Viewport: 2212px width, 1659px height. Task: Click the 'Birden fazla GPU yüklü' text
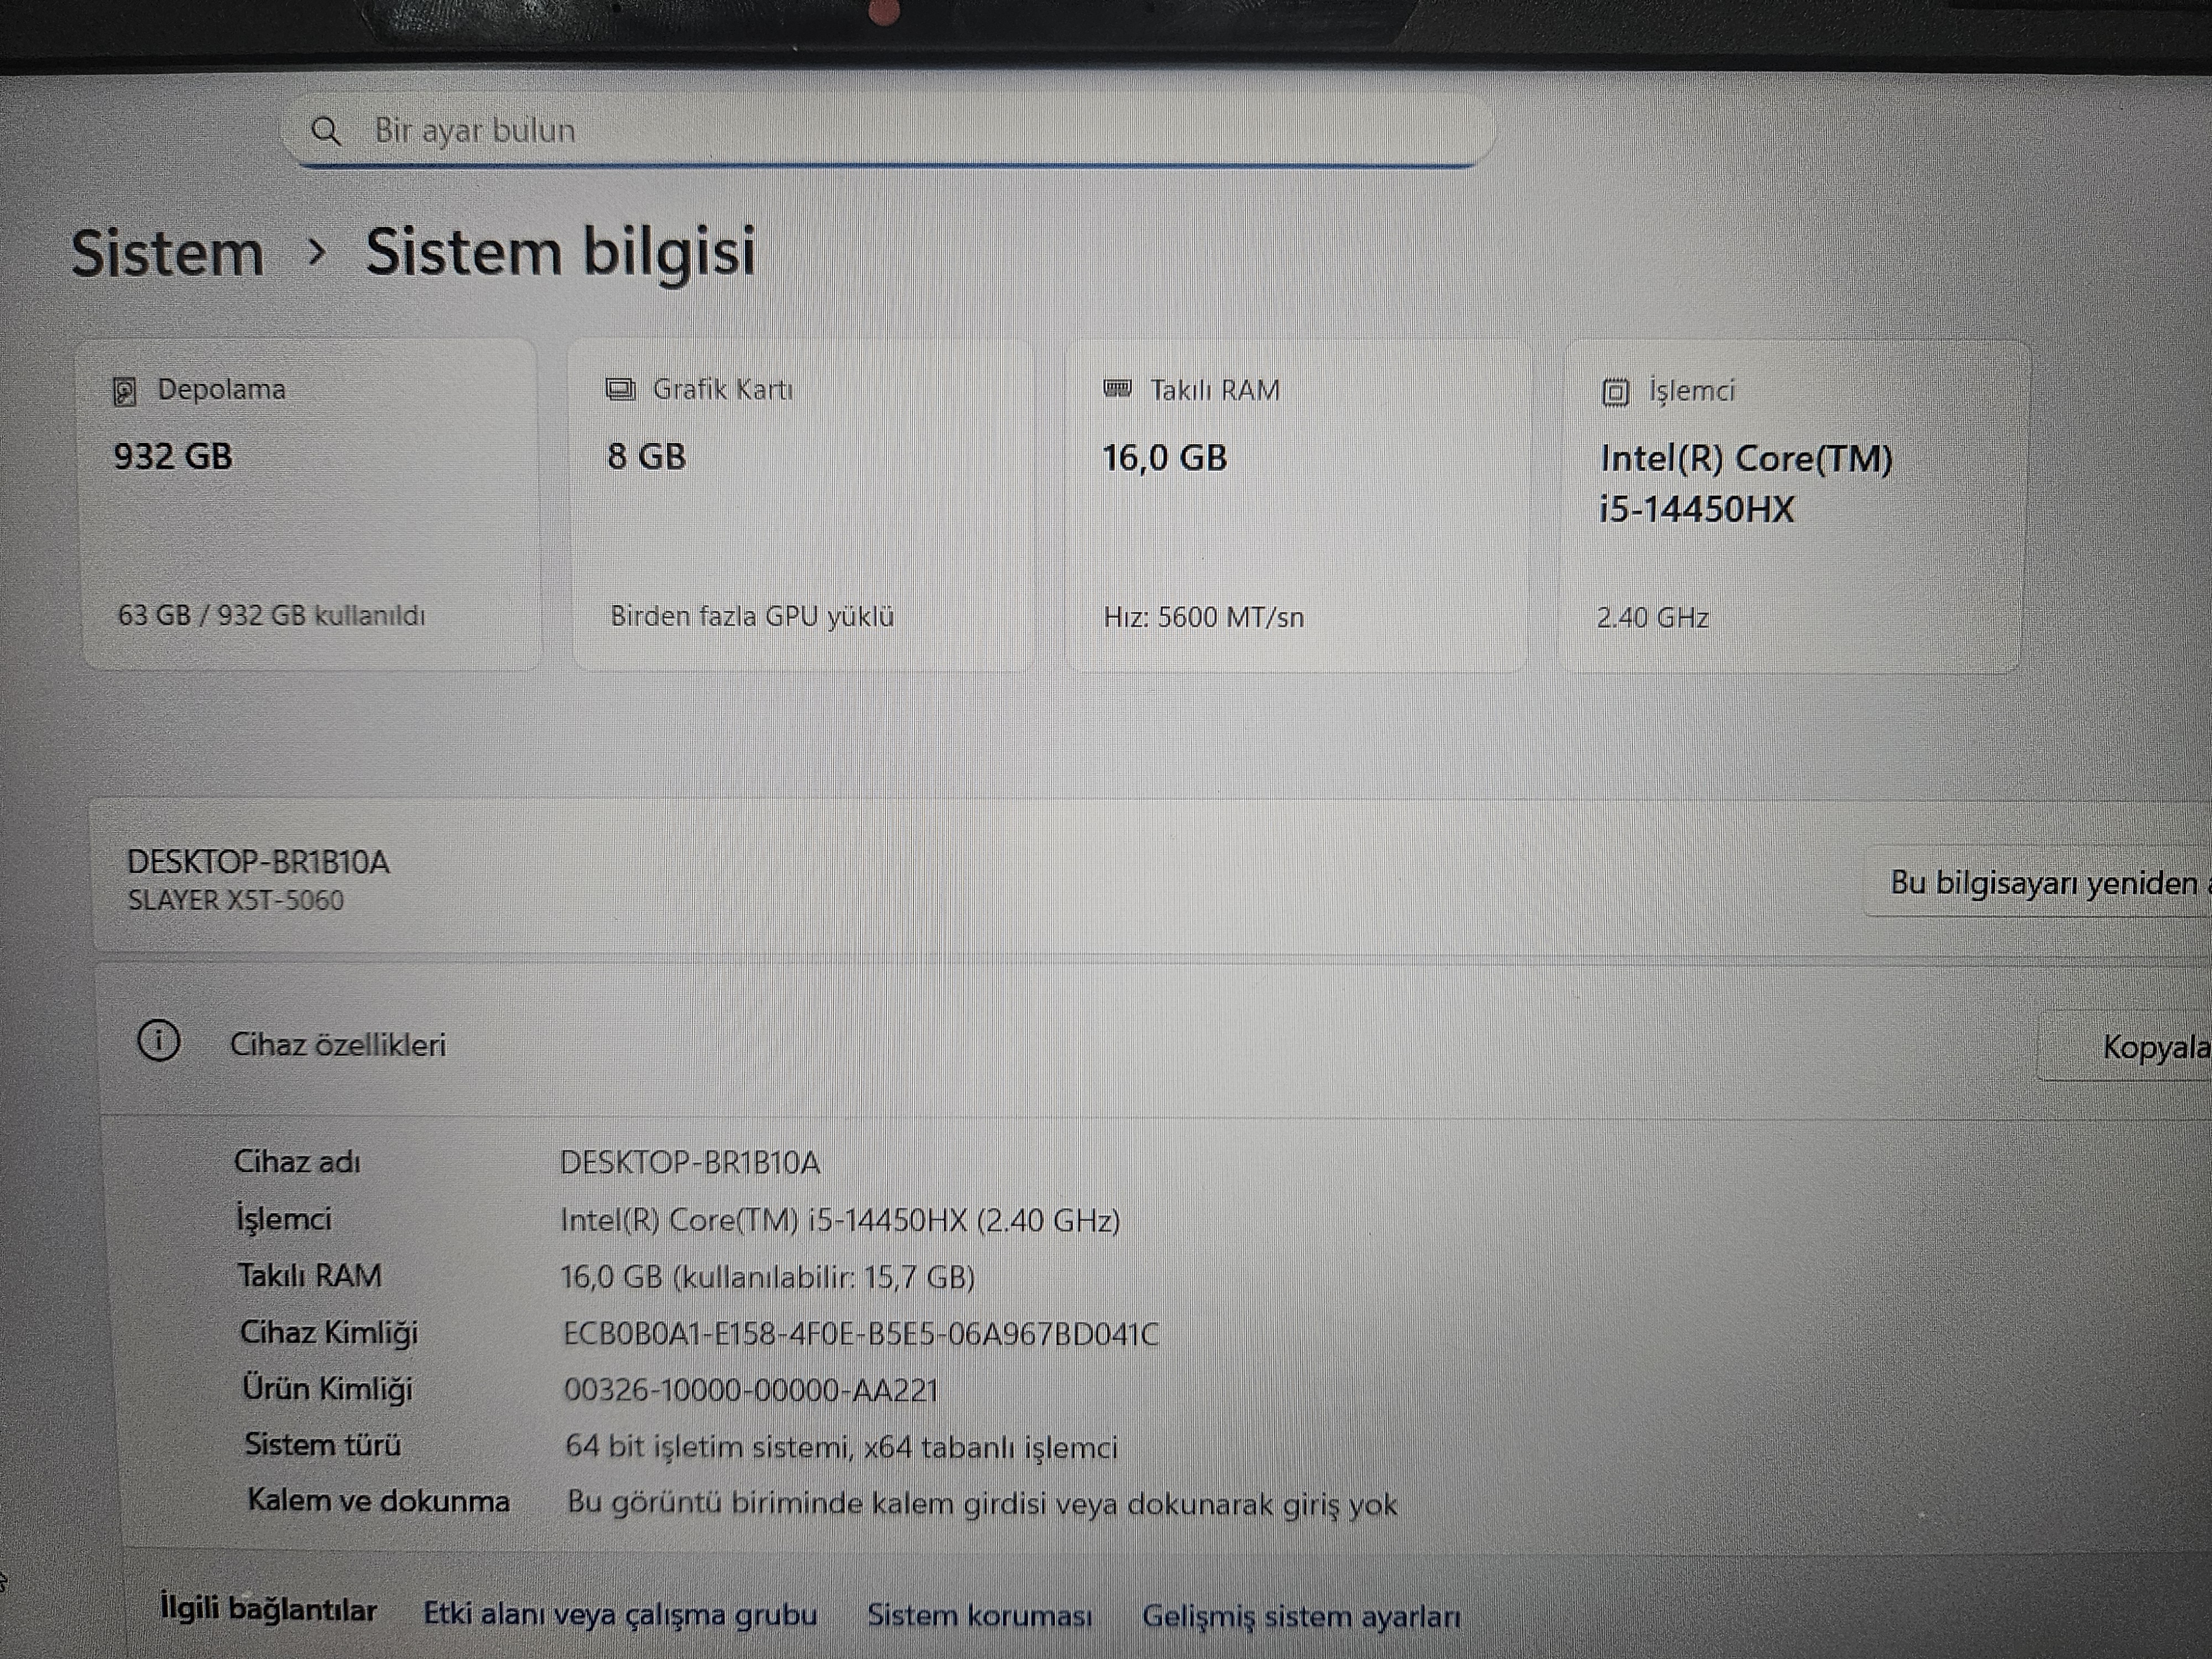coord(752,616)
